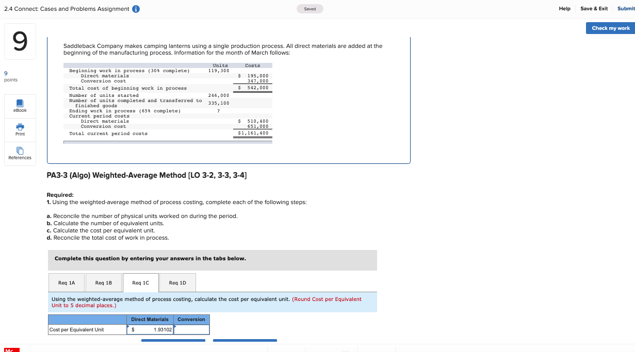Select the printer icon in sidebar
The width and height of the screenshot is (635, 352).
coord(20,127)
